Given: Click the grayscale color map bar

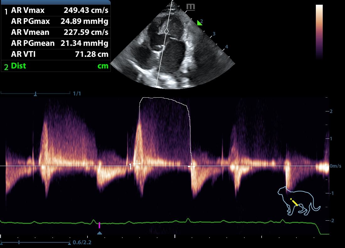Looking at the screenshot, I should coord(319,31).
